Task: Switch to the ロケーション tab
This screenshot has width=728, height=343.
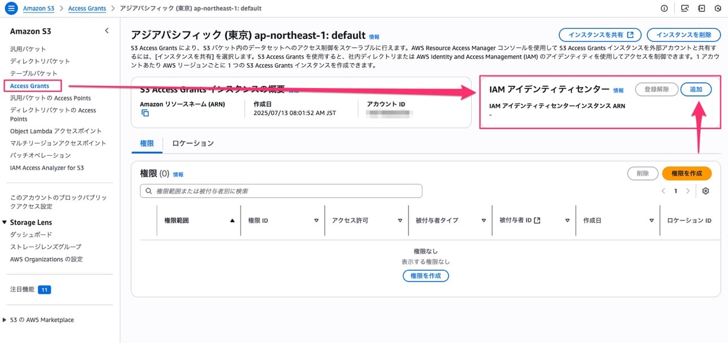Action: [193, 143]
